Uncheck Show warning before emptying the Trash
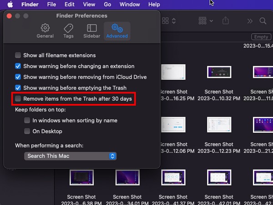 coord(18,87)
